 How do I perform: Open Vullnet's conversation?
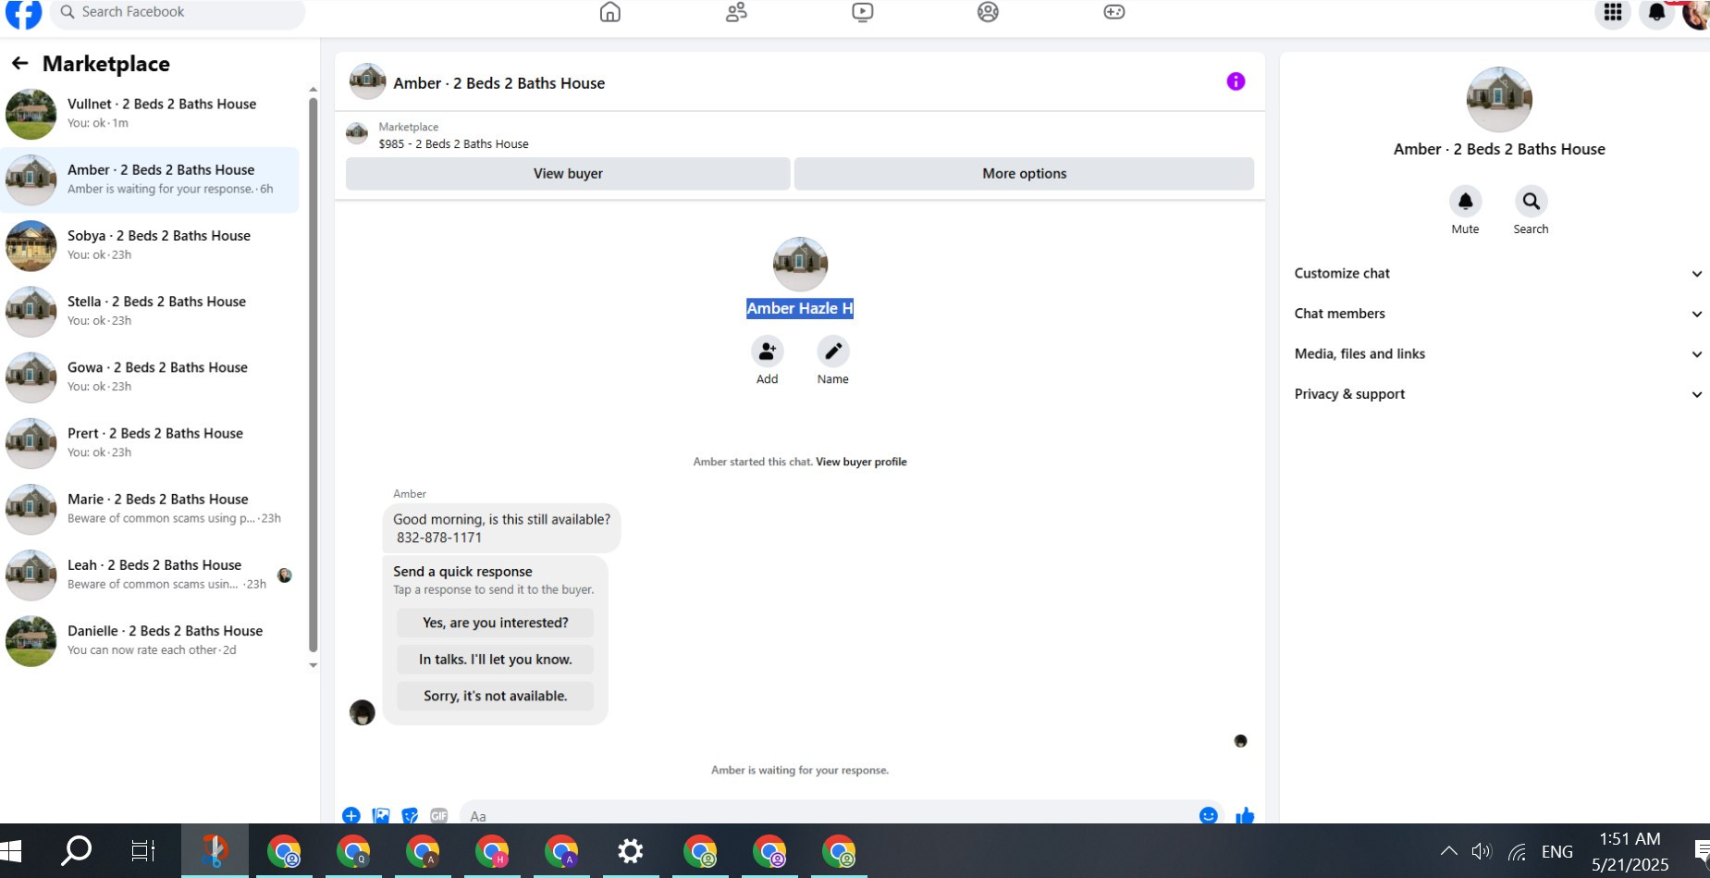(x=150, y=114)
